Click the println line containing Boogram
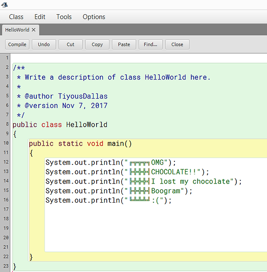The height and width of the screenshot is (272, 267). [119, 191]
